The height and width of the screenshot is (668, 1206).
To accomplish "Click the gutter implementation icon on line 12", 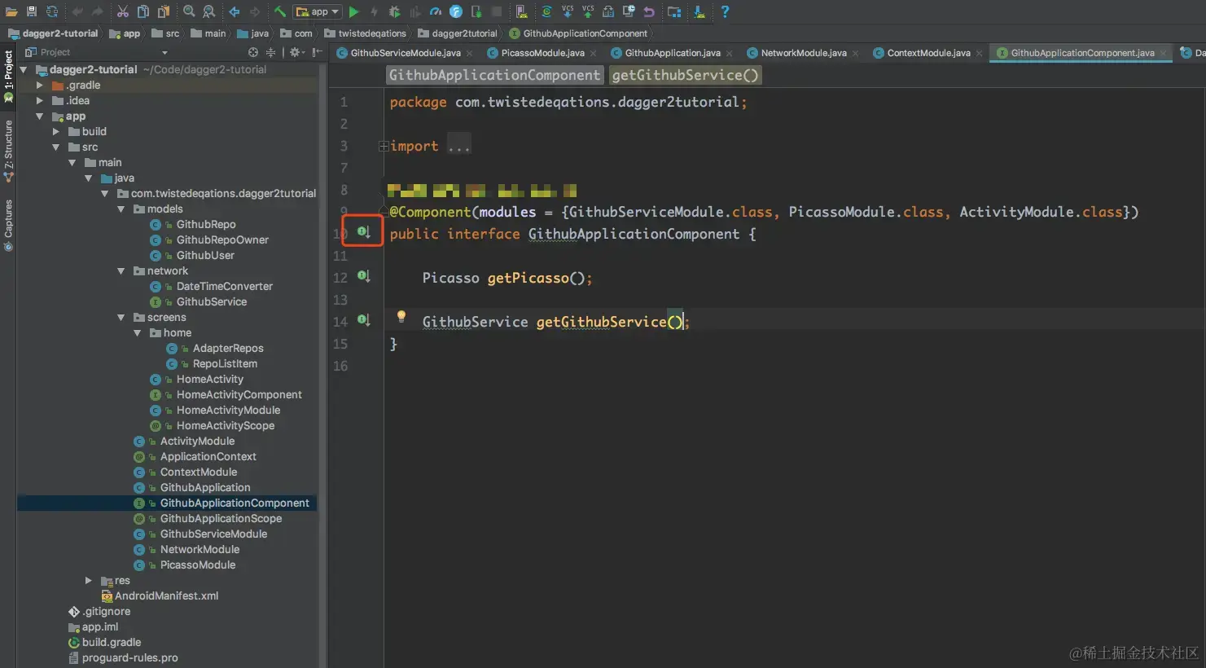I will 364,276.
